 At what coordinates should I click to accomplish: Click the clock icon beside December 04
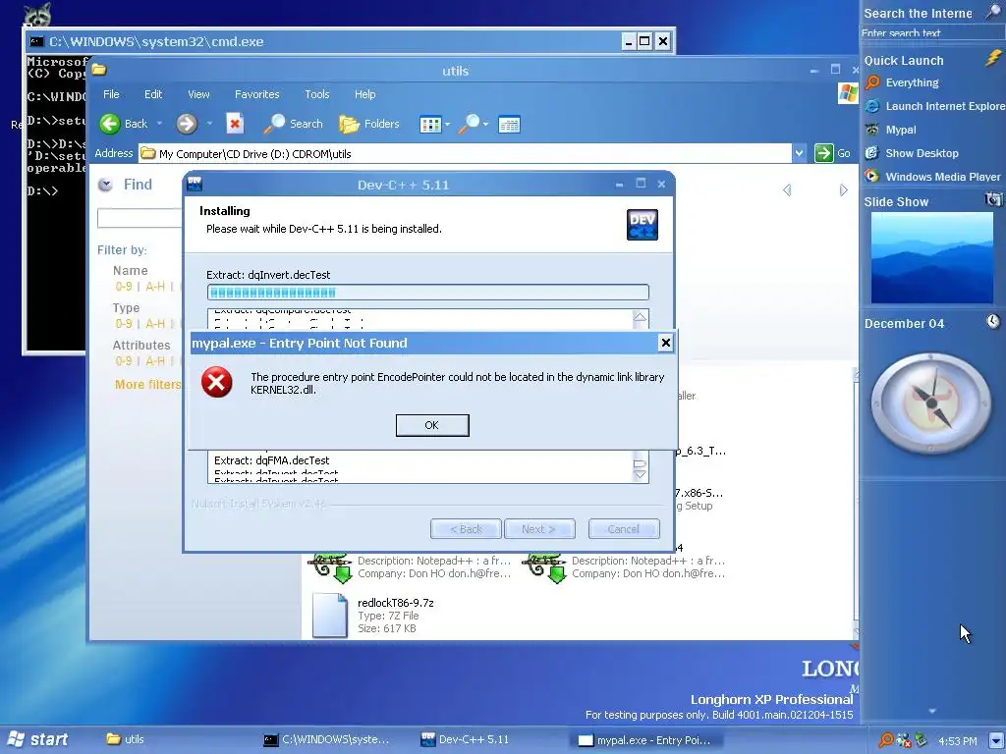pos(992,321)
